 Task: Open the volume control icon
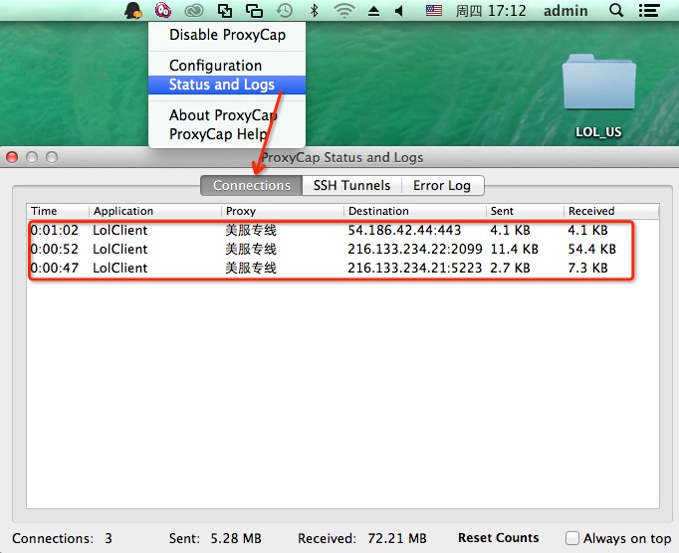(399, 11)
